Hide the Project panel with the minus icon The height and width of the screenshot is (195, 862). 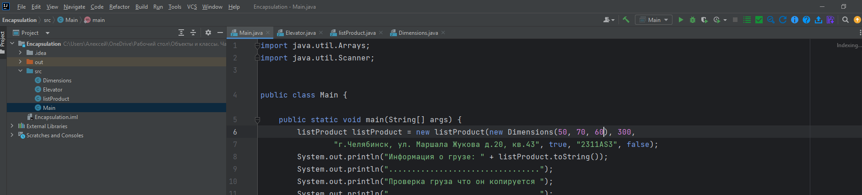220,32
